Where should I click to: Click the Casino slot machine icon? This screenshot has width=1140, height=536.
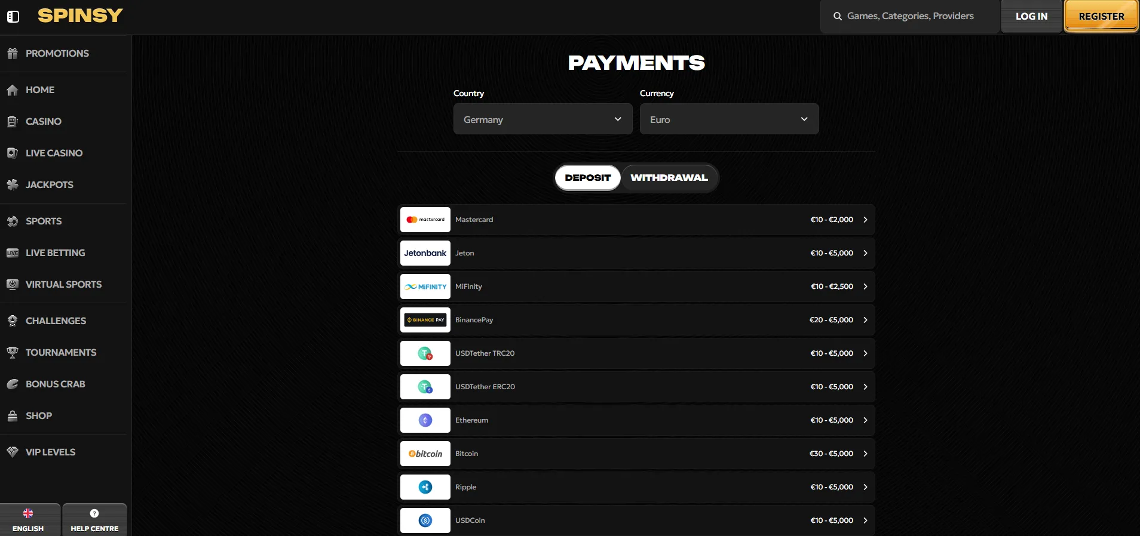(13, 122)
